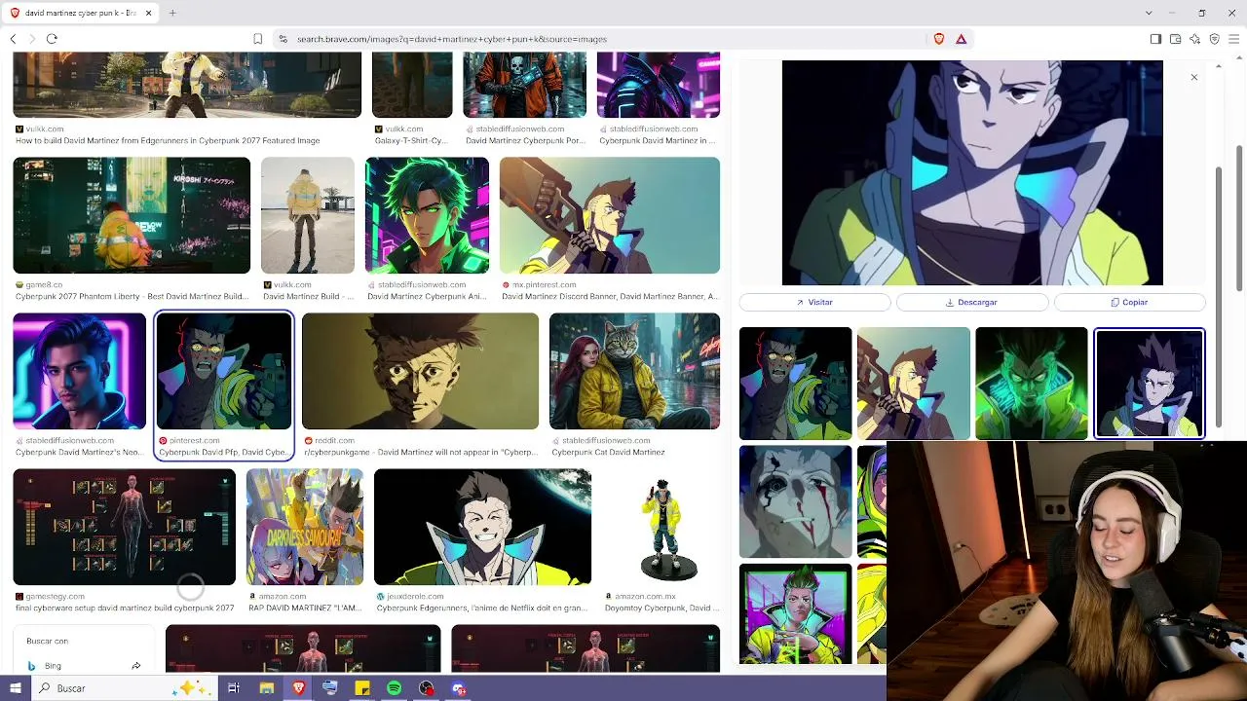This screenshot has width=1247, height=701.
Task: Open Brave Wallet icon in toolbar
Action: [x=1175, y=39]
